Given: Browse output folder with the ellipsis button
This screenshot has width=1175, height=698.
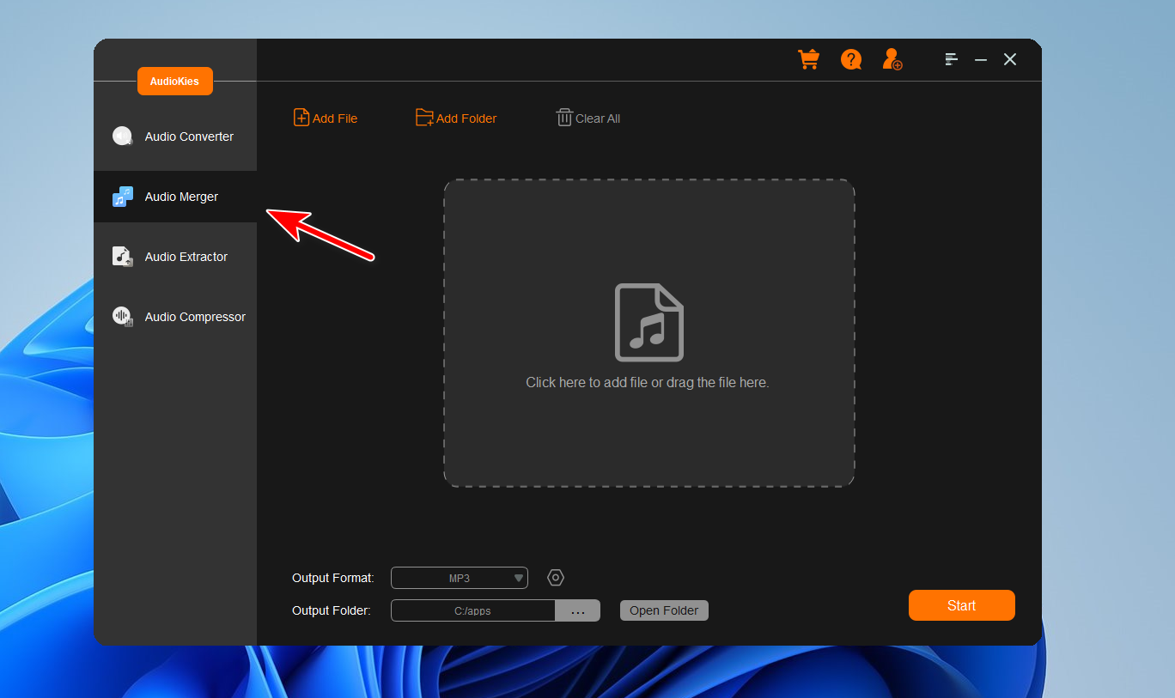Looking at the screenshot, I should pos(578,611).
